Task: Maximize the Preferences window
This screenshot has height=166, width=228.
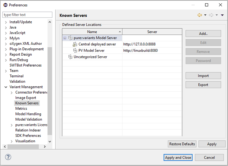Action: [207, 5]
